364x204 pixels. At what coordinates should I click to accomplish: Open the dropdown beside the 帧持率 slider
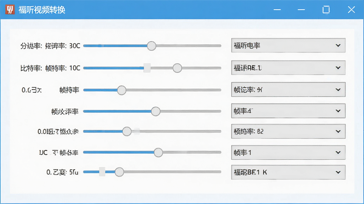288,90
